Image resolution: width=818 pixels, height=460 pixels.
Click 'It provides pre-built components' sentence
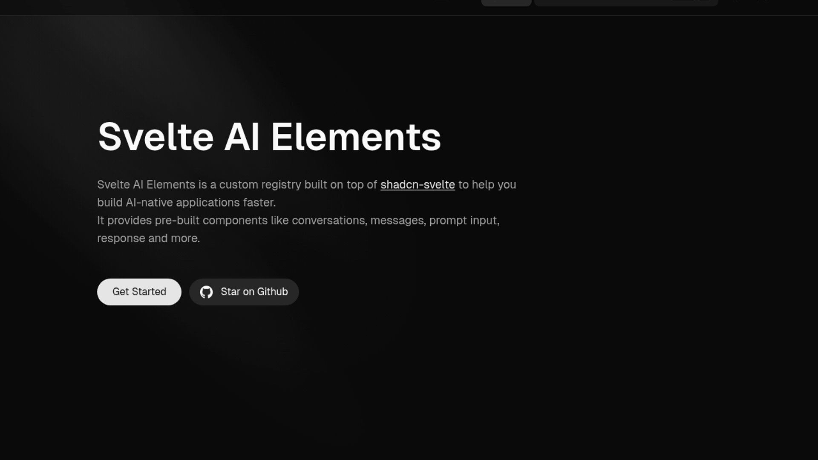[183, 221]
